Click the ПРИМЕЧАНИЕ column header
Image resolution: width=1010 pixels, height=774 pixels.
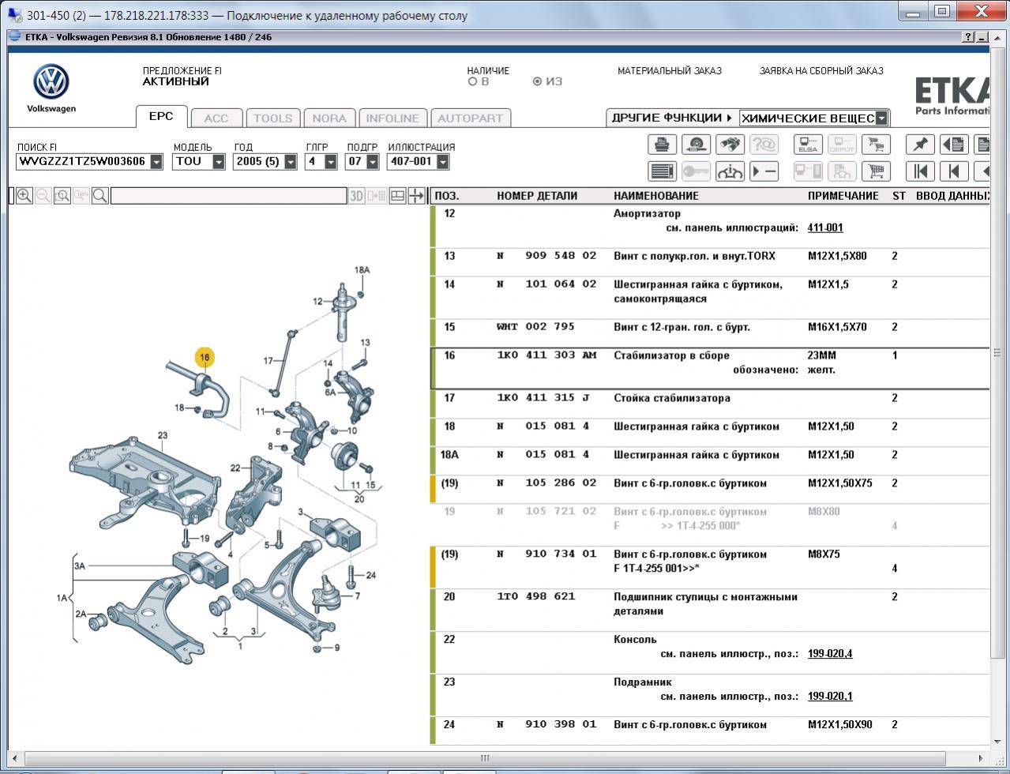(843, 196)
